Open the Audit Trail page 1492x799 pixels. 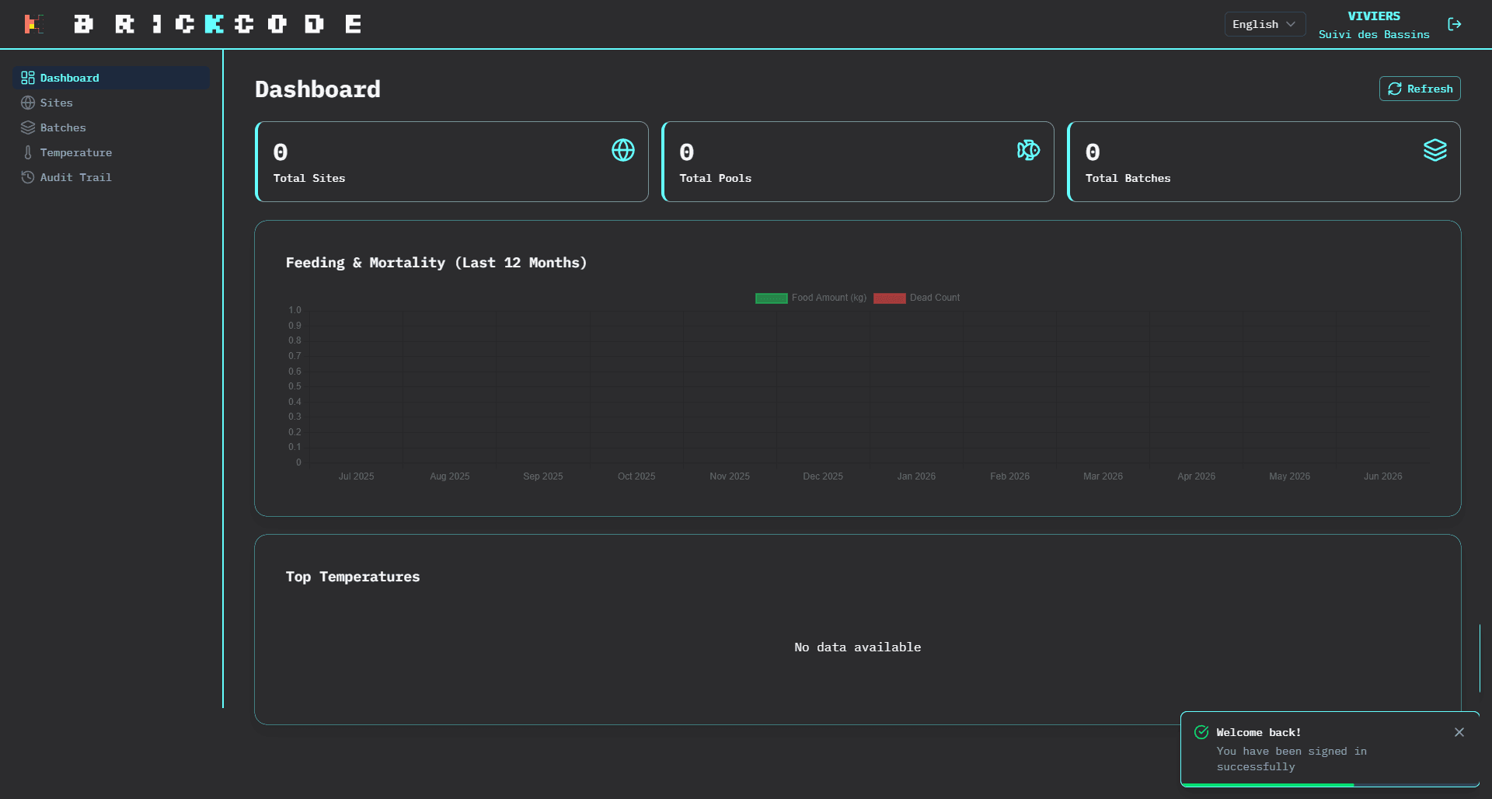[111, 177]
